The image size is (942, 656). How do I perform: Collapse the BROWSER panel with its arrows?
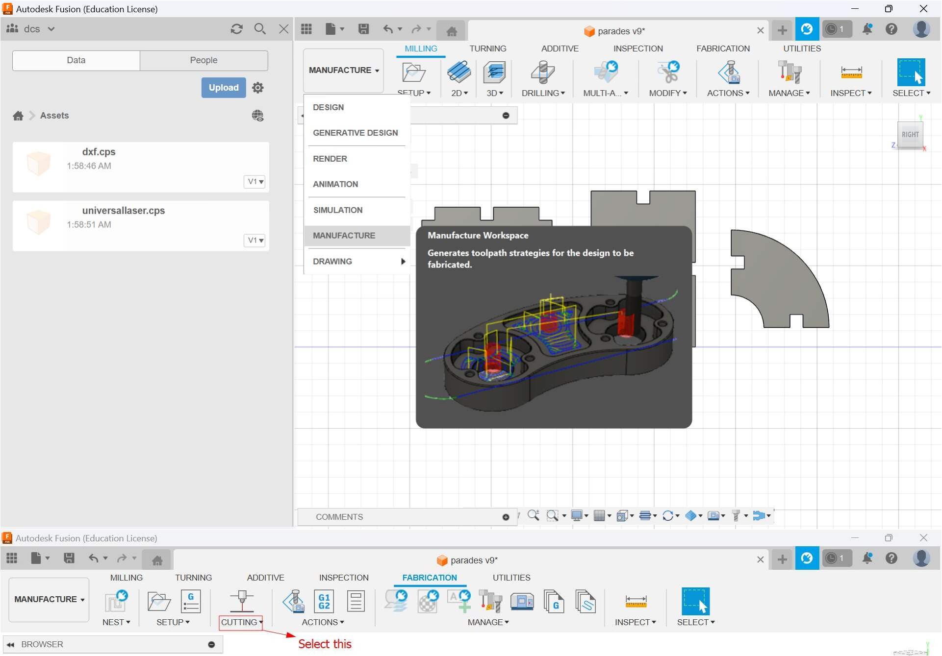[10, 644]
